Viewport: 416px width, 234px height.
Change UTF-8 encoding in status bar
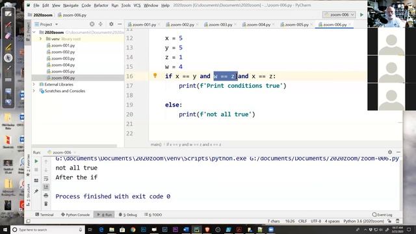pyautogui.click(x=316, y=221)
